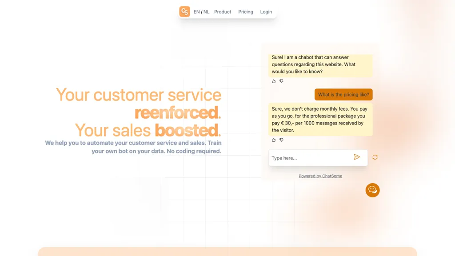The image size is (455, 256).
Task: Dislike the chatbot's introduction message
Action: click(281, 81)
